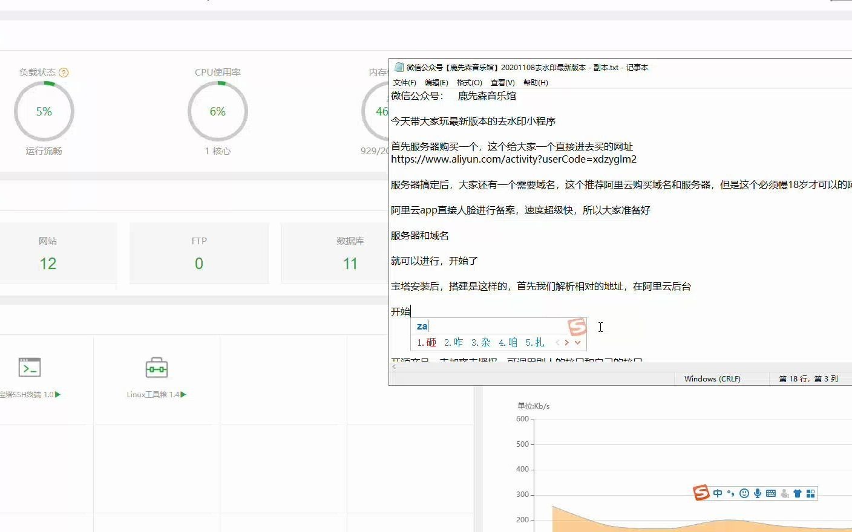Select candidate 2 咋 in IME list
Screen dimensions: 852x532
453,343
